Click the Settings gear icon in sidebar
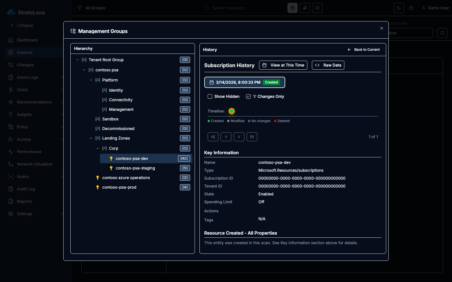 (11, 214)
